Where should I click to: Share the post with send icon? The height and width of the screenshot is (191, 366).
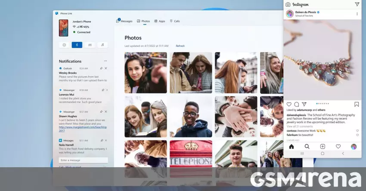tap(304, 104)
